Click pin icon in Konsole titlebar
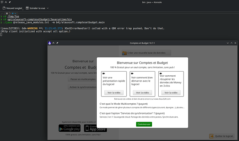Screen dimensions: 239x141 [10, 2]
